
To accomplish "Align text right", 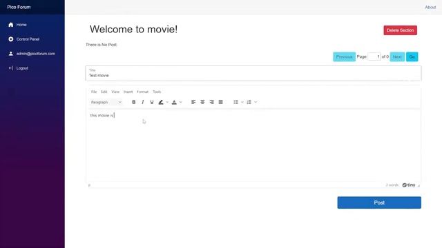I will [211, 102].
